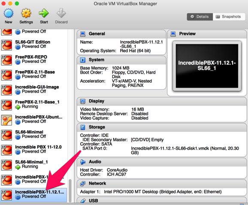248x205 pixels.
Task: Click the System section chip icon
Action: (x=82, y=60)
